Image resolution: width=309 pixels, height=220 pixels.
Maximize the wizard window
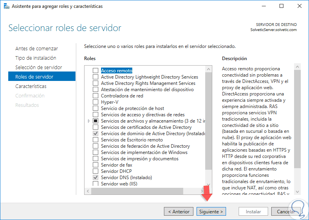[x=281, y=6]
